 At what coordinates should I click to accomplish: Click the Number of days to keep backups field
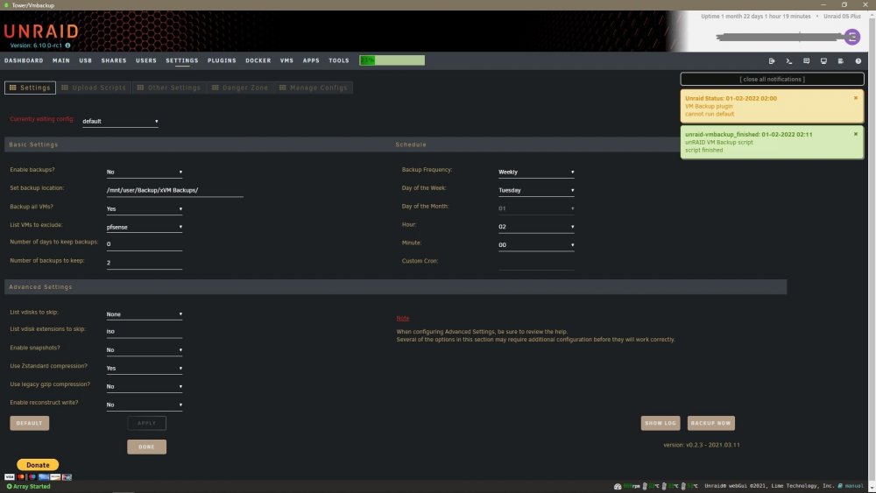pyautogui.click(x=145, y=244)
